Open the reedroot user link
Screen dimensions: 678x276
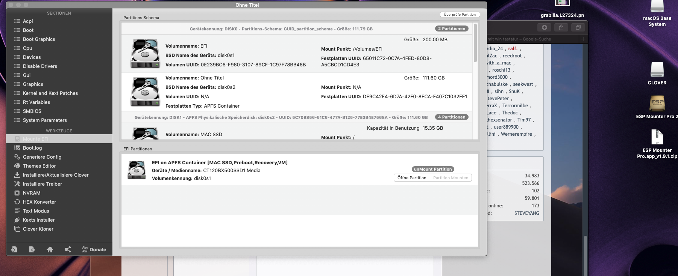click(512, 56)
